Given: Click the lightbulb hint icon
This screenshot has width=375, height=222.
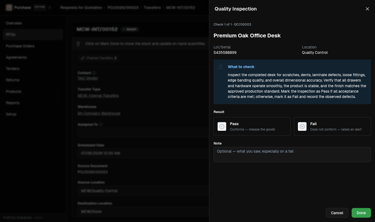Looking at the screenshot, I should point(78,44).
